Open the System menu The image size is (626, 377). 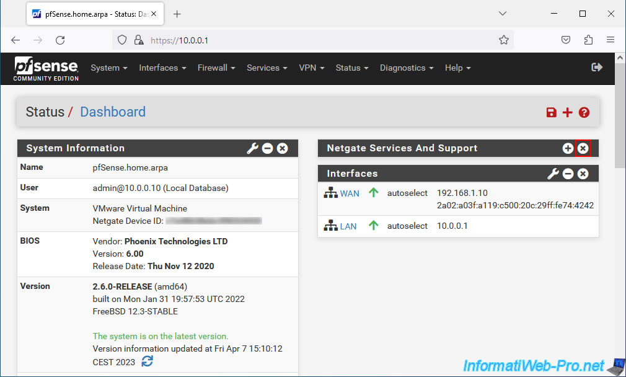pyautogui.click(x=109, y=68)
